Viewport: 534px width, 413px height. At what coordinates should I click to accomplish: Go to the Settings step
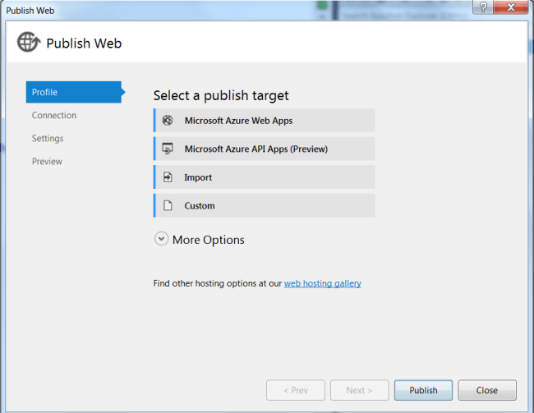pyautogui.click(x=48, y=138)
